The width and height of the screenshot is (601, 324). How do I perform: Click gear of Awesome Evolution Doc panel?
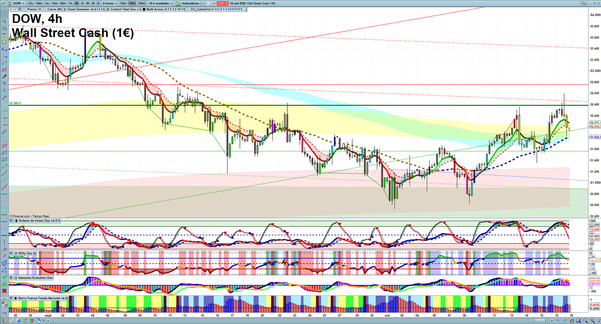pos(11,278)
